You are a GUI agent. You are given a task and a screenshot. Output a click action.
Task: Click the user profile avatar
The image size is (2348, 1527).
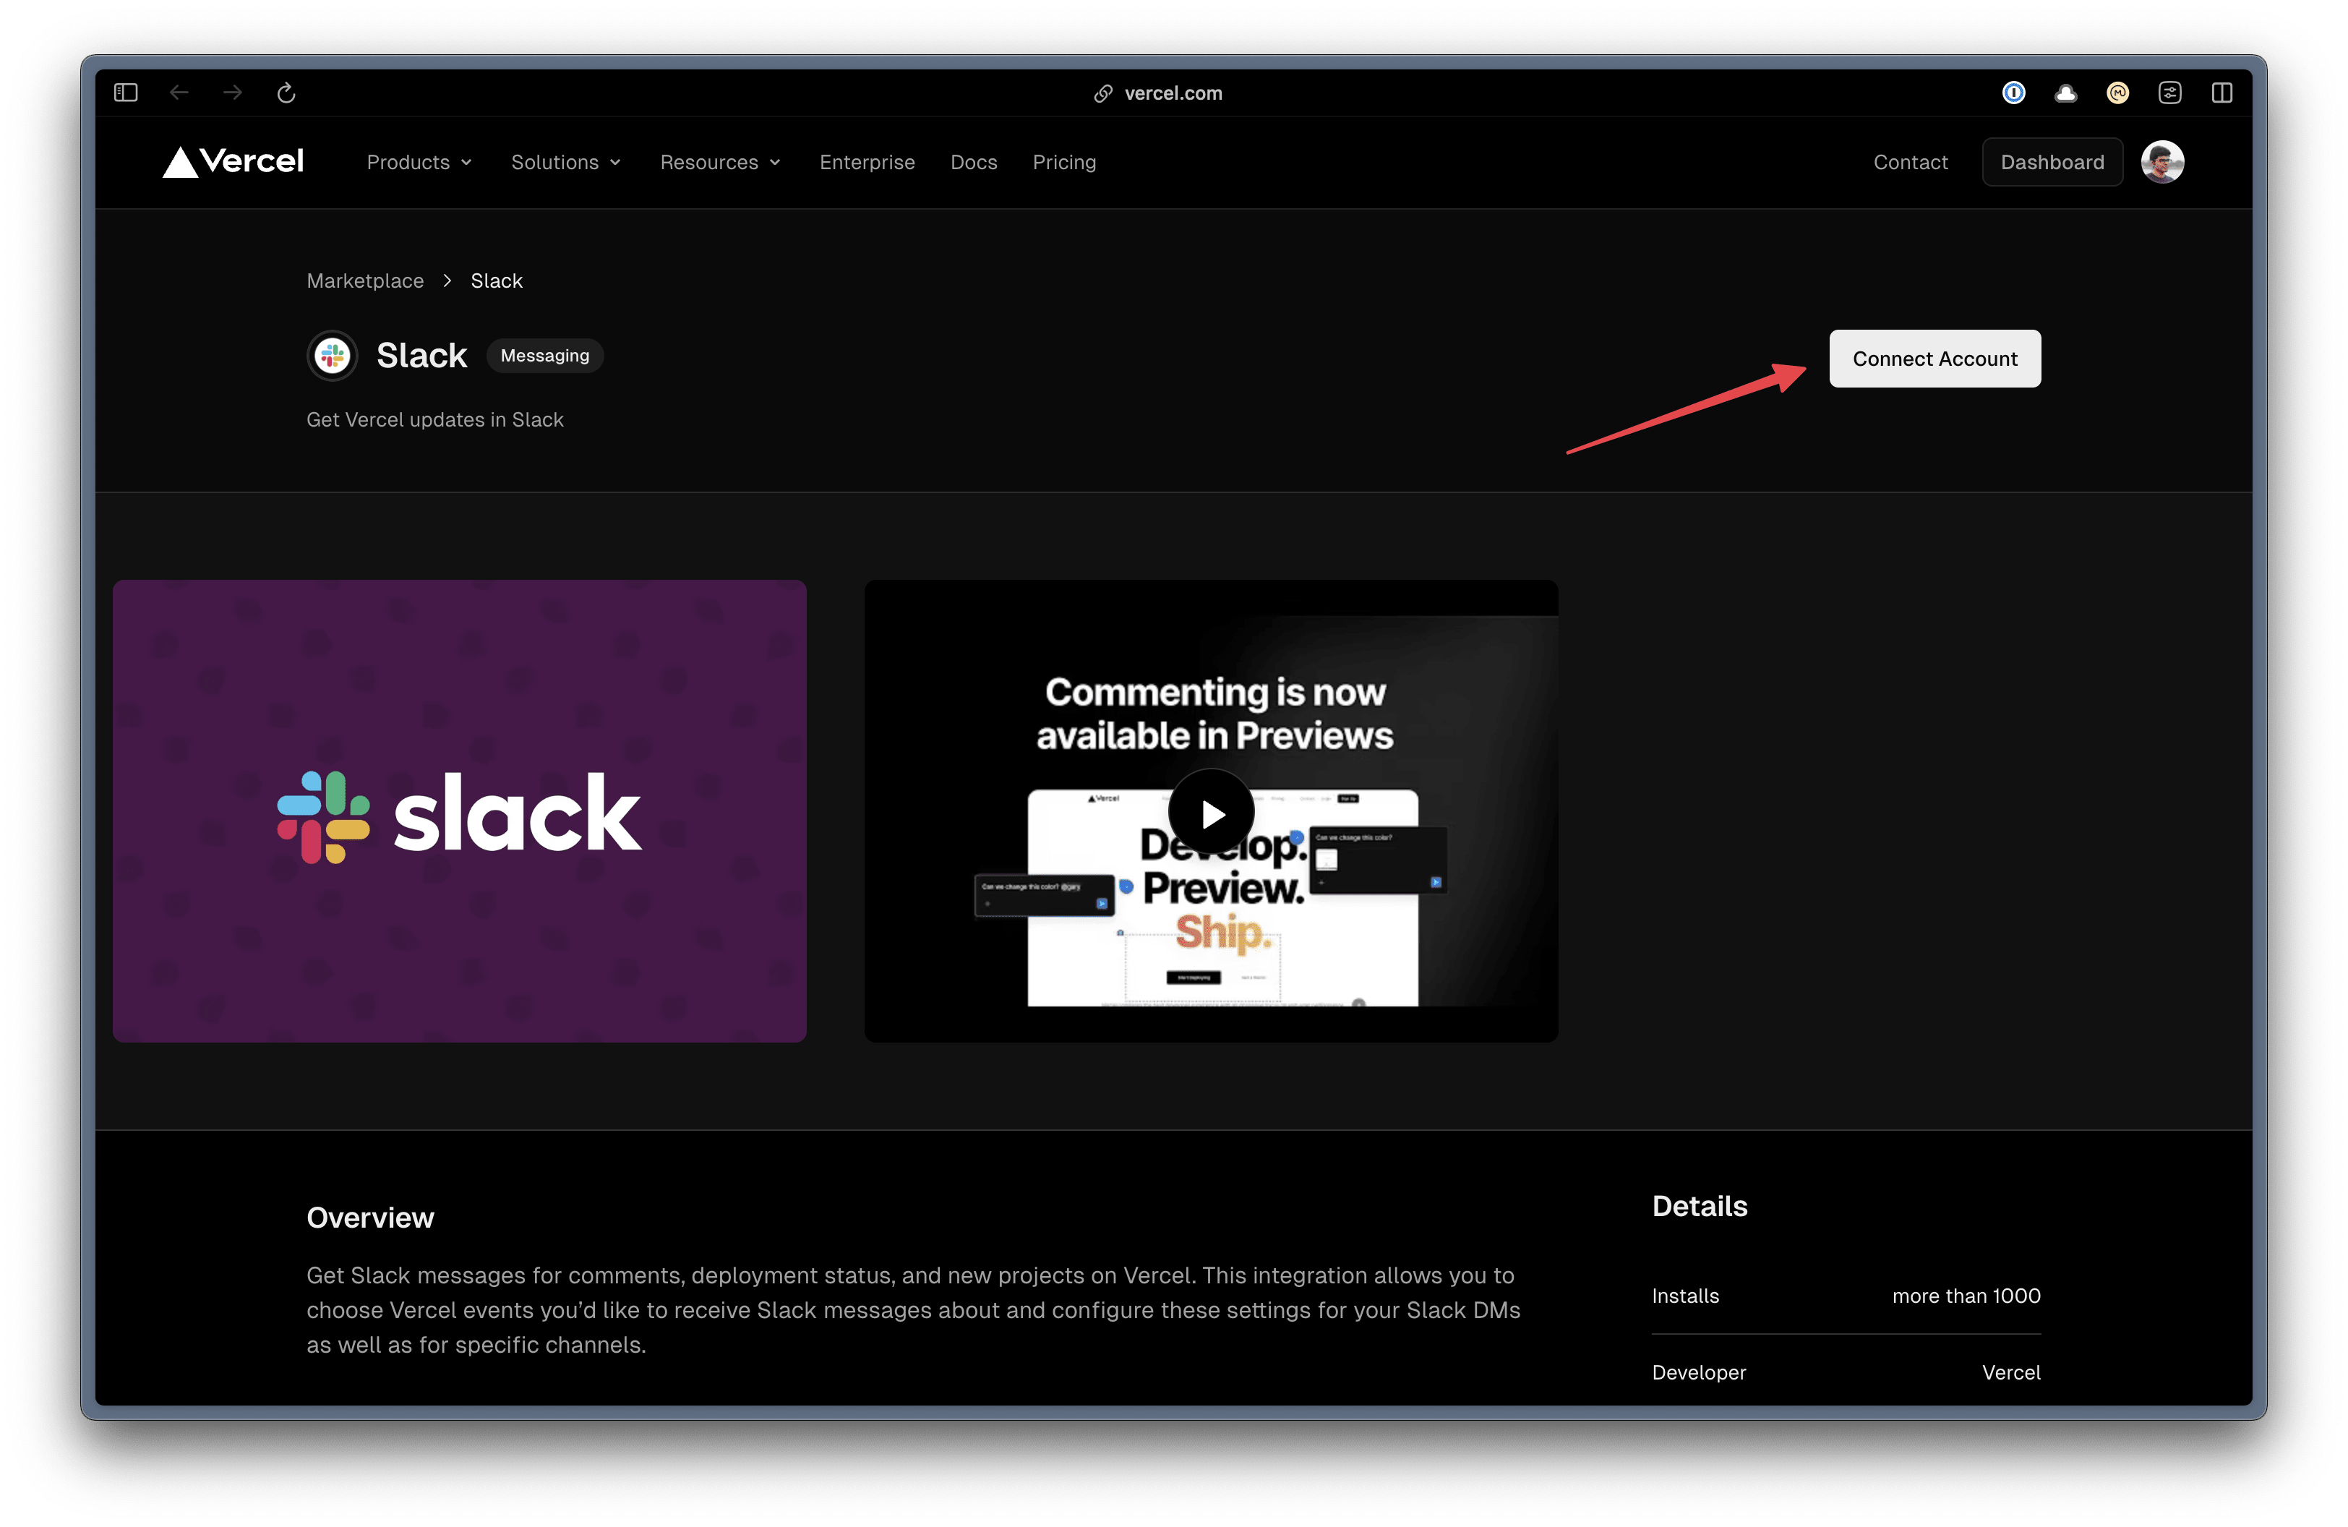pos(2161,162)
